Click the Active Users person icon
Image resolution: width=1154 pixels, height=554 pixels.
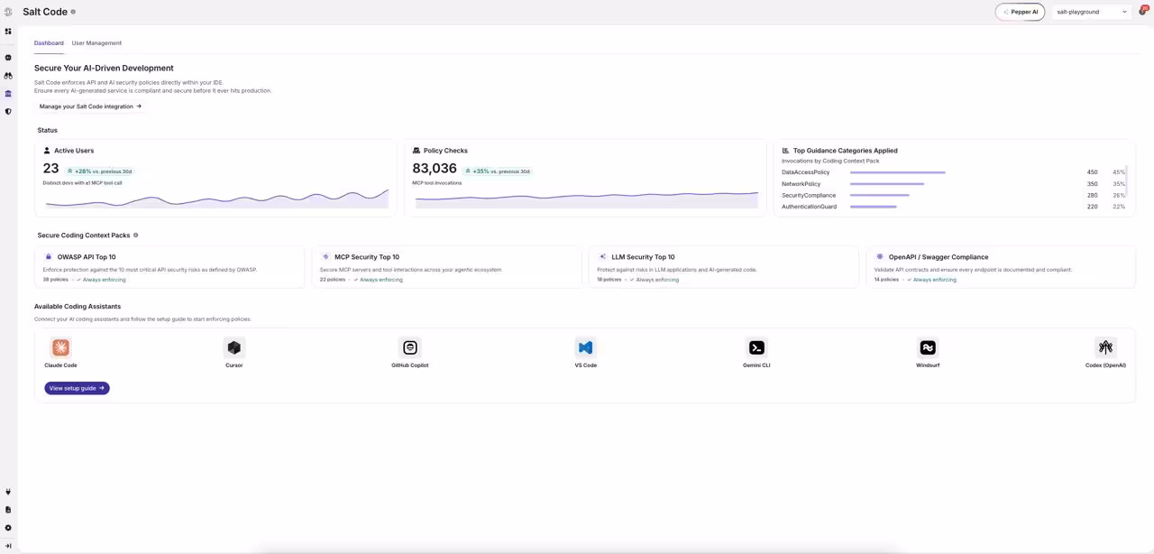click(47, 151)
